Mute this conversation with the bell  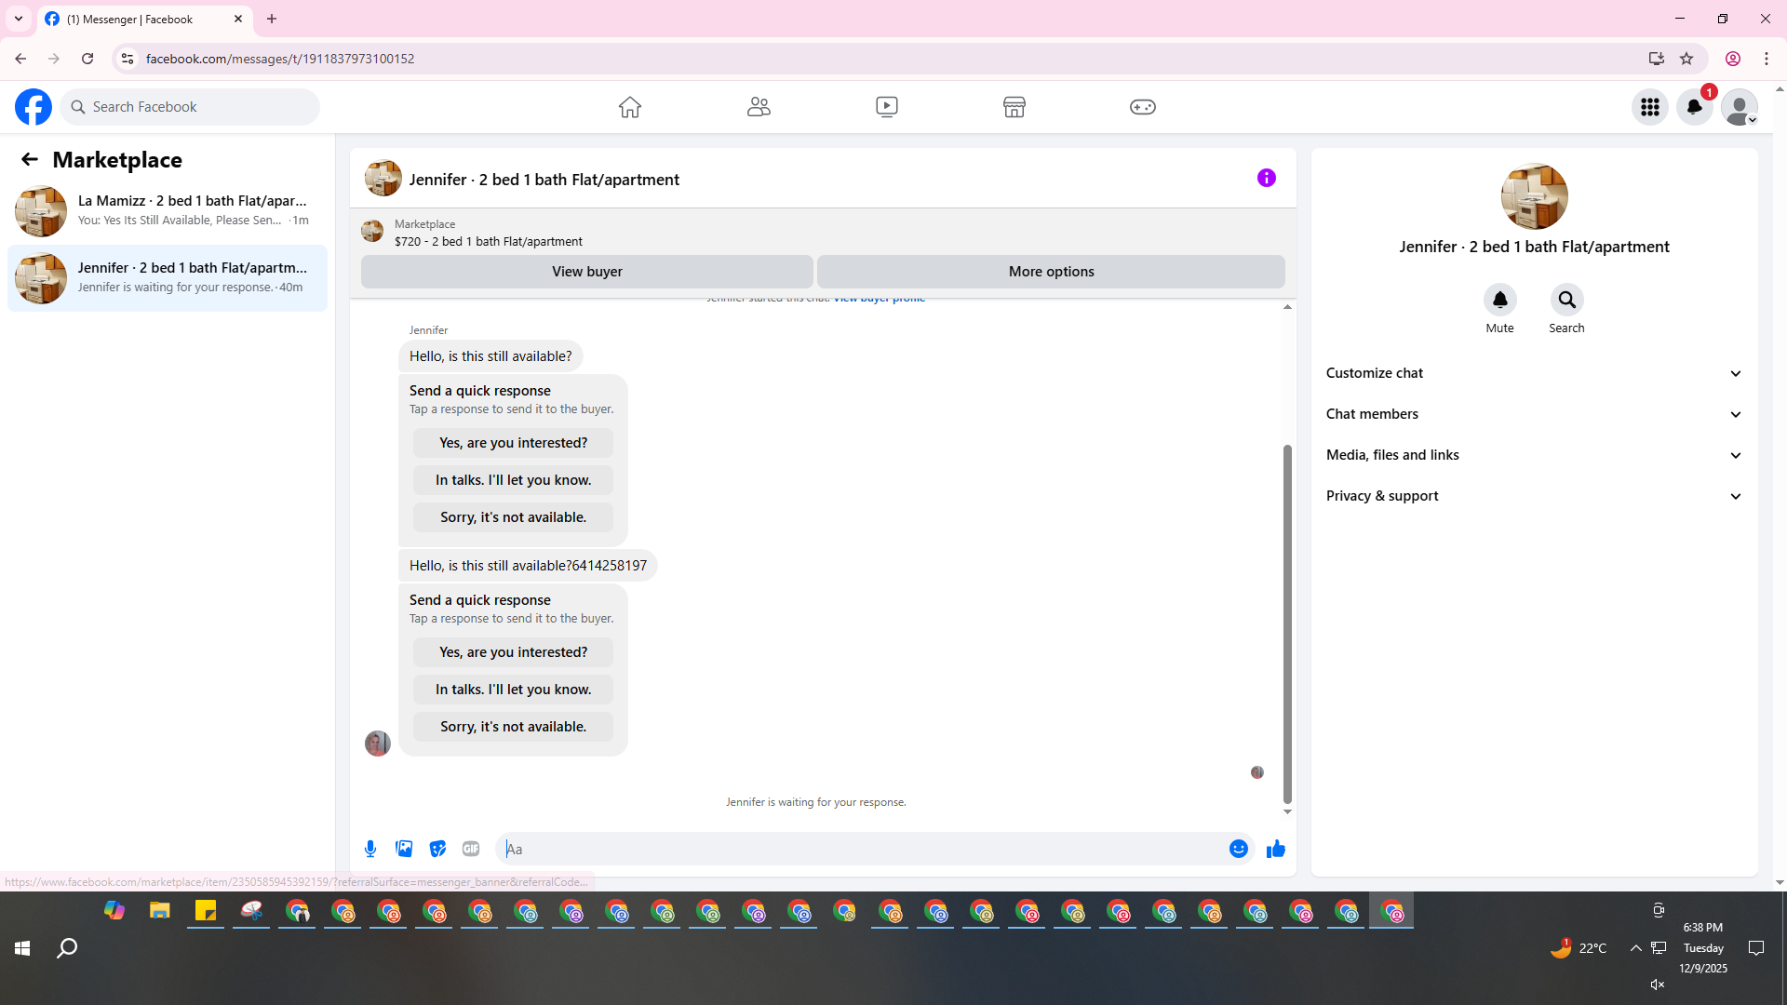pos(1499,300)
